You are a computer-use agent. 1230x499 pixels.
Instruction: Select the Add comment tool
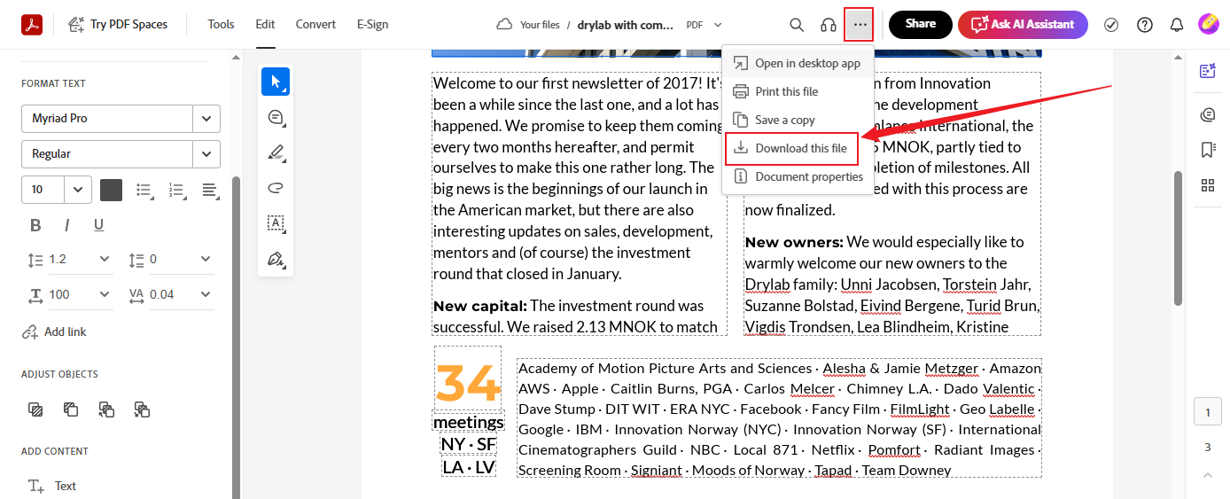pyautogui.click(x=276, y=117)
